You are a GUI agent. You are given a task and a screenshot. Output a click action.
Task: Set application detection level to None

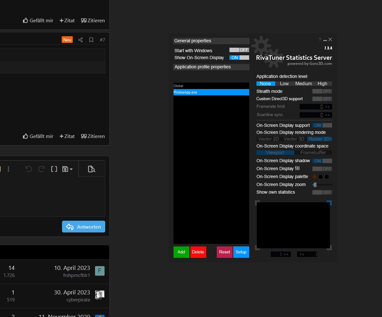click(266, 84)
